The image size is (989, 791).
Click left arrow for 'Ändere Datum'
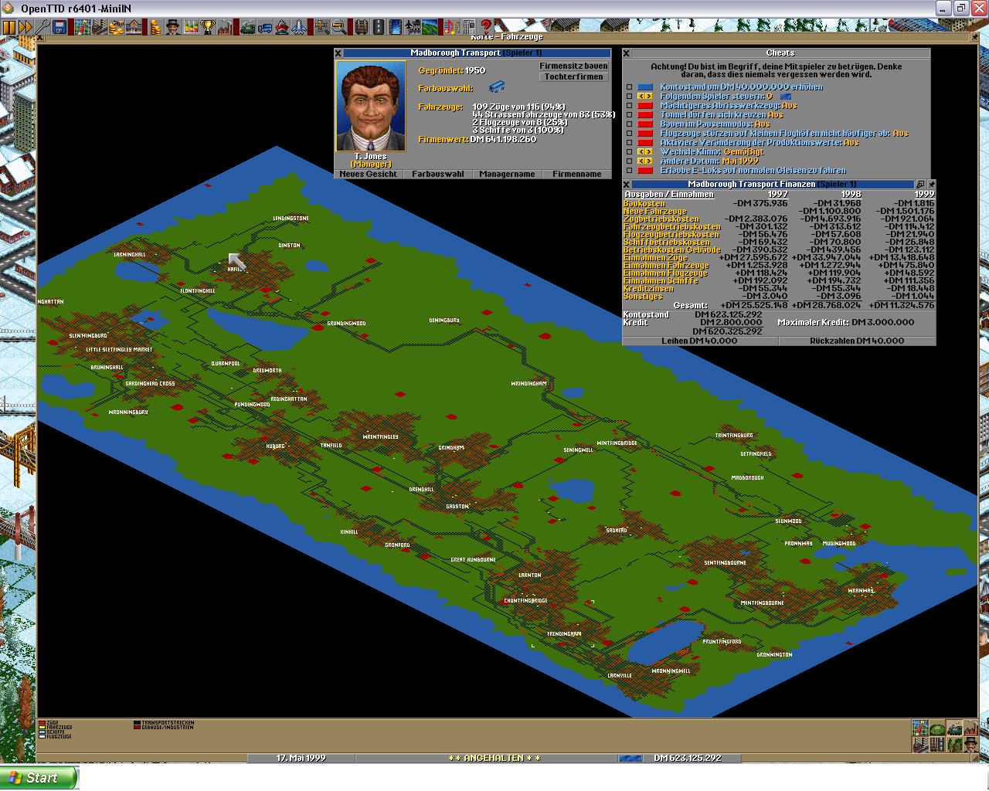coord(641,161)
